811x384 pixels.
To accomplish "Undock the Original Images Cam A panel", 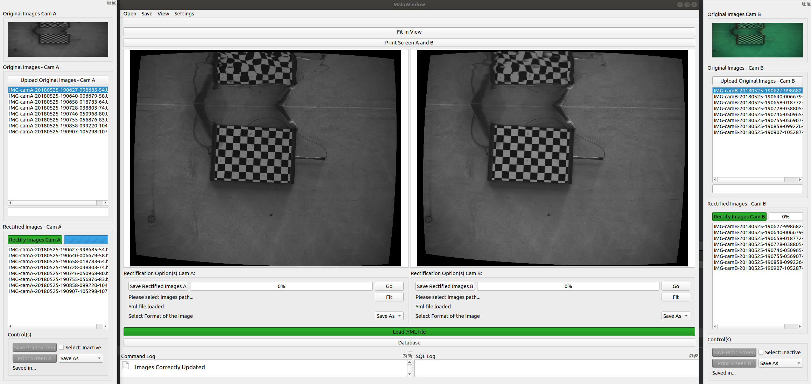I will coord(109,3).
